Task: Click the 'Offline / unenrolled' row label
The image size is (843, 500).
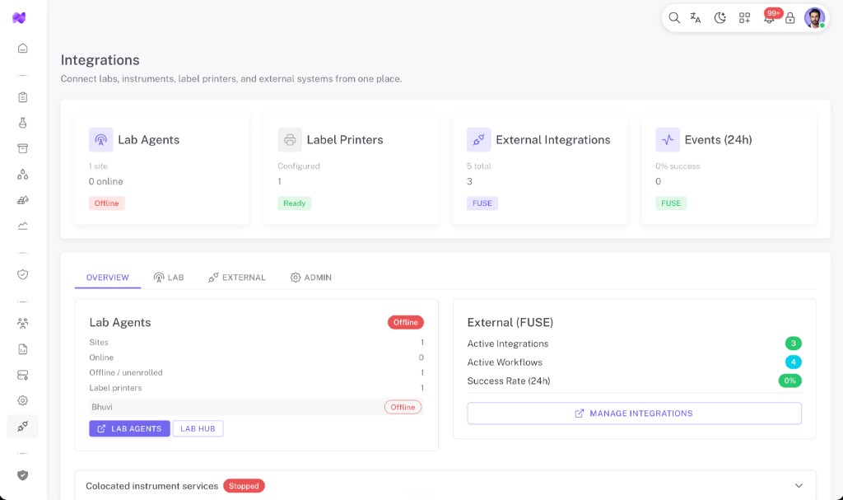Action: tap(126, 372)
